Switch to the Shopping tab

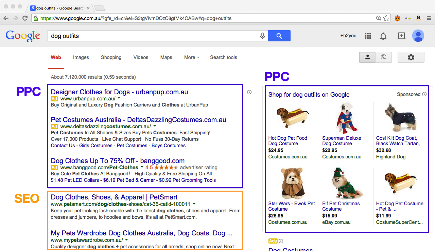coord(111,57)
